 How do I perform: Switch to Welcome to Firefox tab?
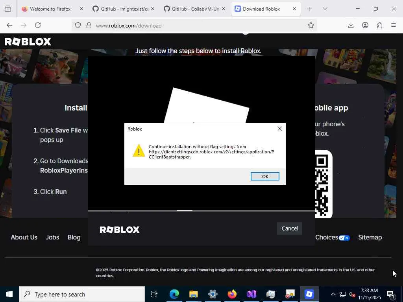pyautogui.click(x=53, y=9)
